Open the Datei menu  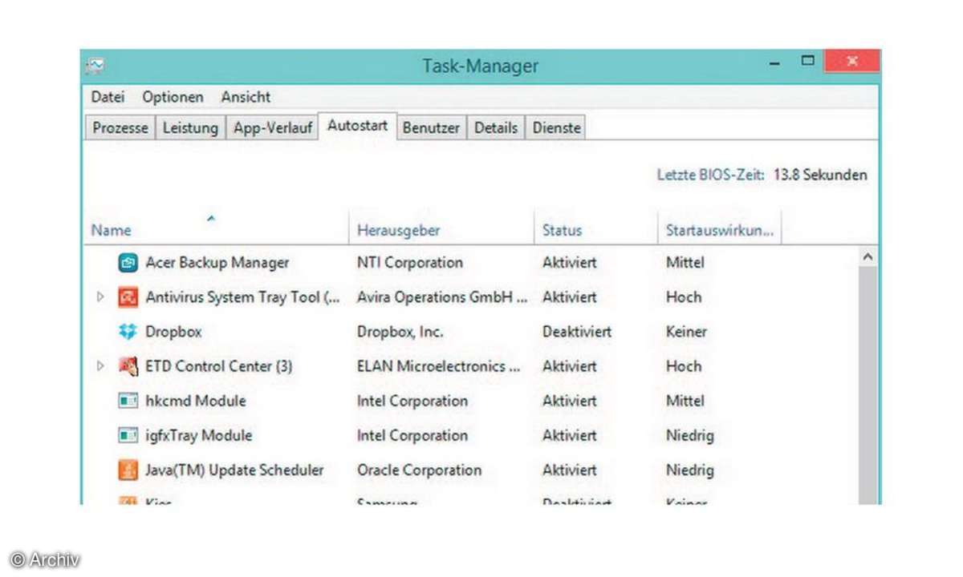coord(108,97)
